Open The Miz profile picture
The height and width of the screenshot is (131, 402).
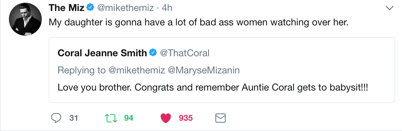pyautogui.click(x=25, y=19)
